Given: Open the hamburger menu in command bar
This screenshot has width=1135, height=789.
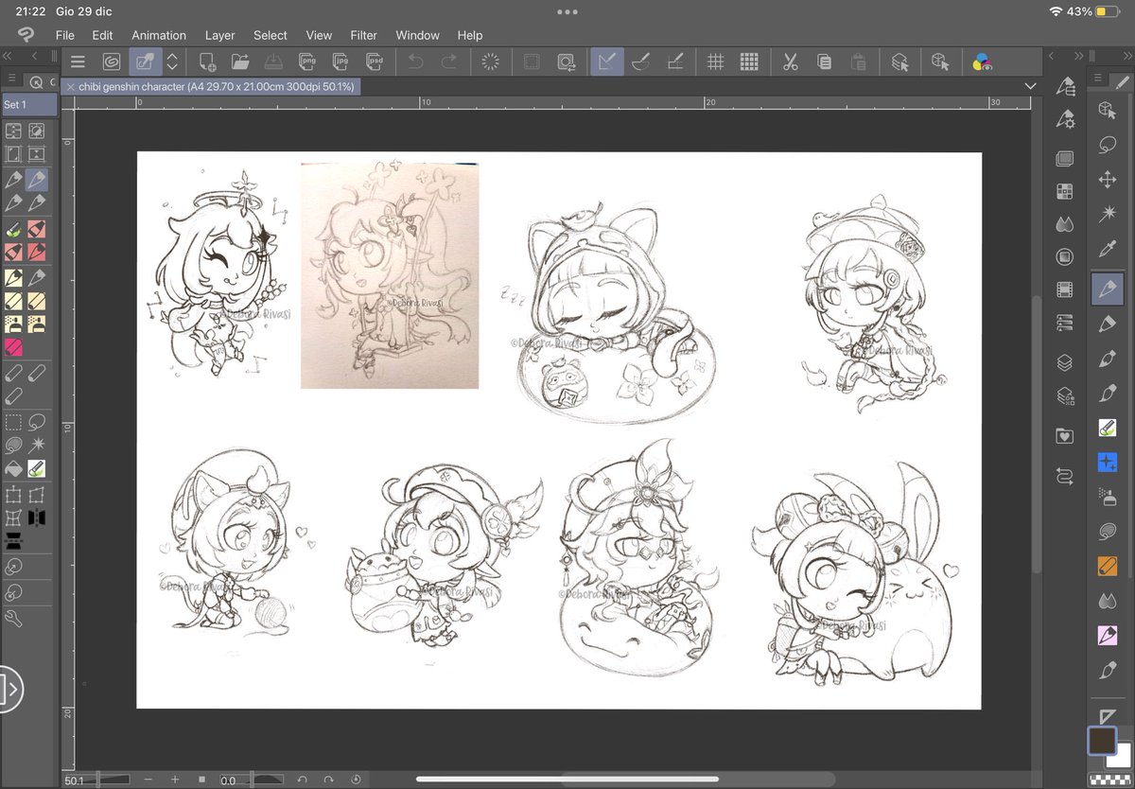Looking at the screenshot, I should point(78,62).
